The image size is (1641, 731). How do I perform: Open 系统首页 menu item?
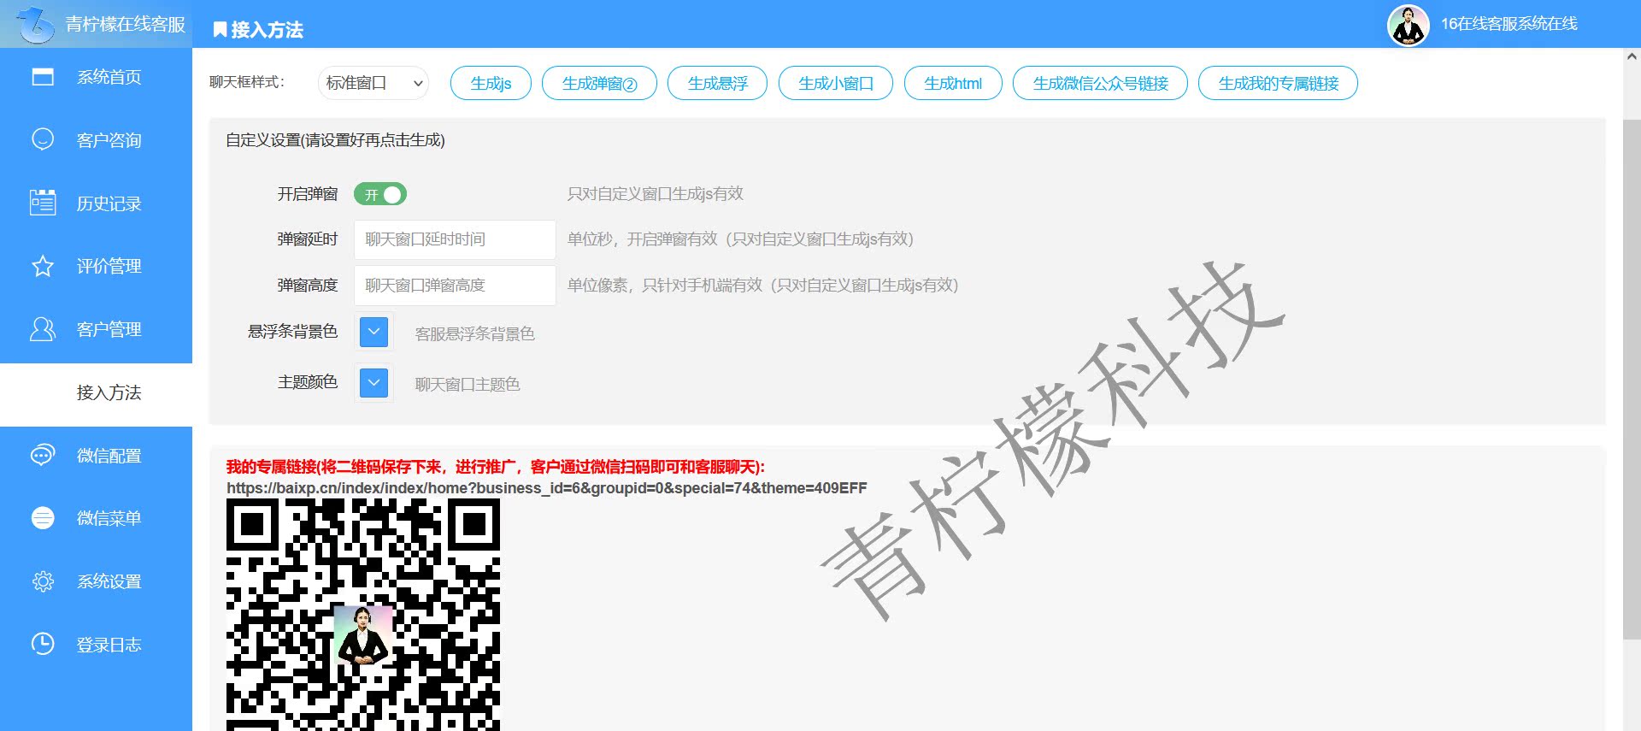click(x=96, y=77)
